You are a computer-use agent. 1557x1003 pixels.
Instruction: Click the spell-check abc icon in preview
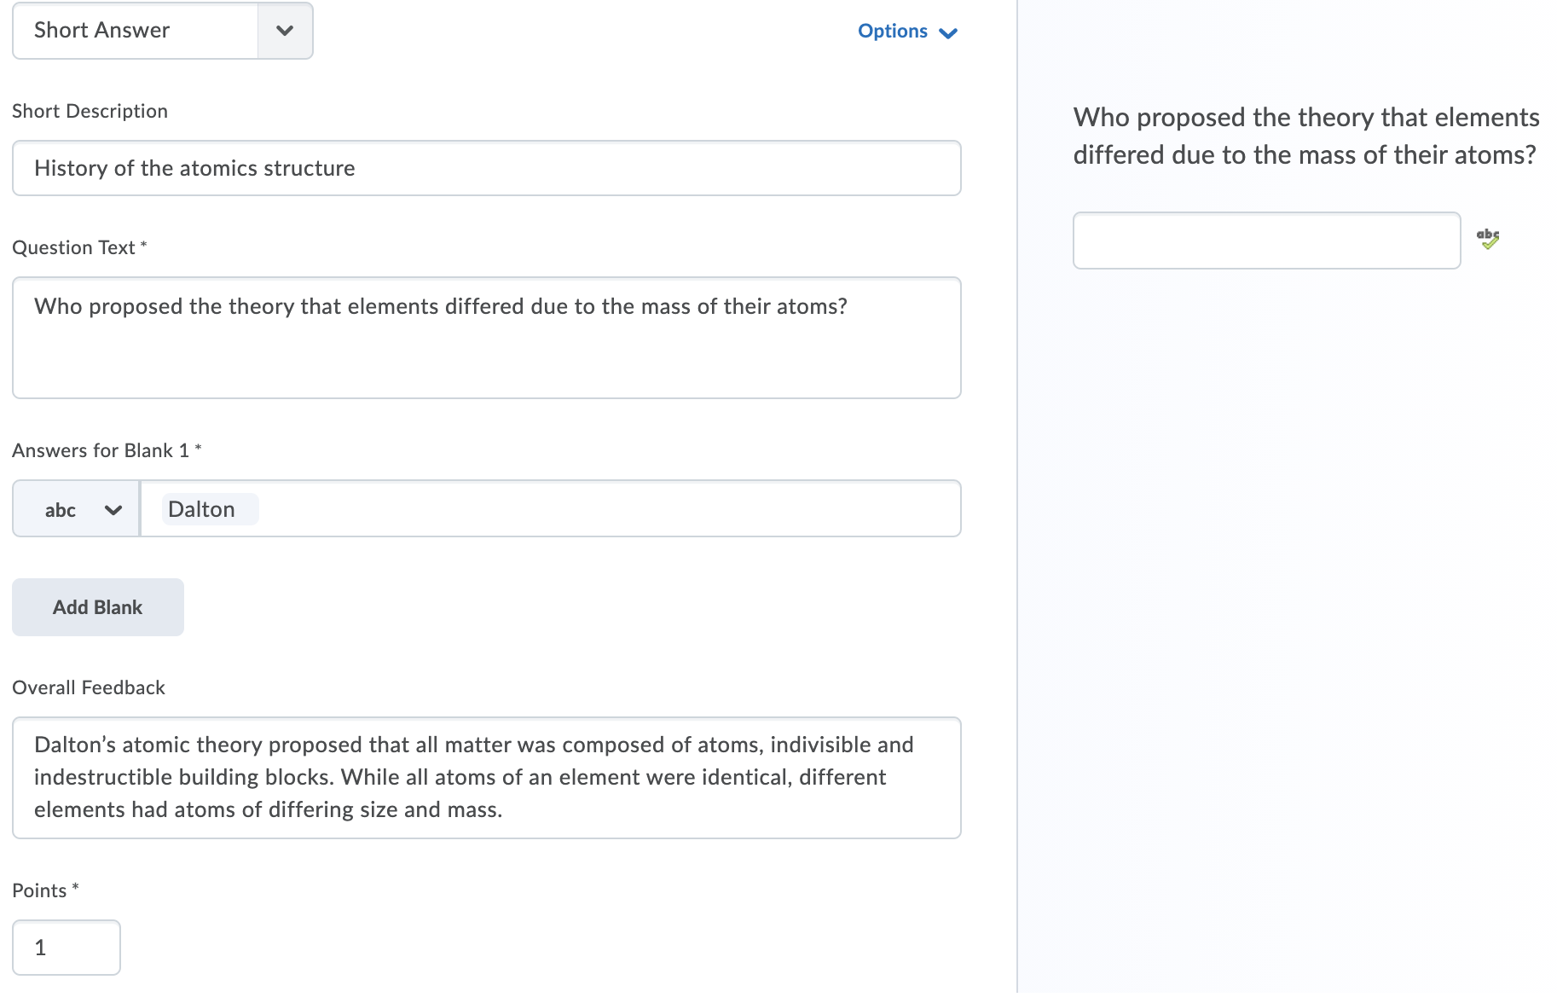click(1488, 239)
